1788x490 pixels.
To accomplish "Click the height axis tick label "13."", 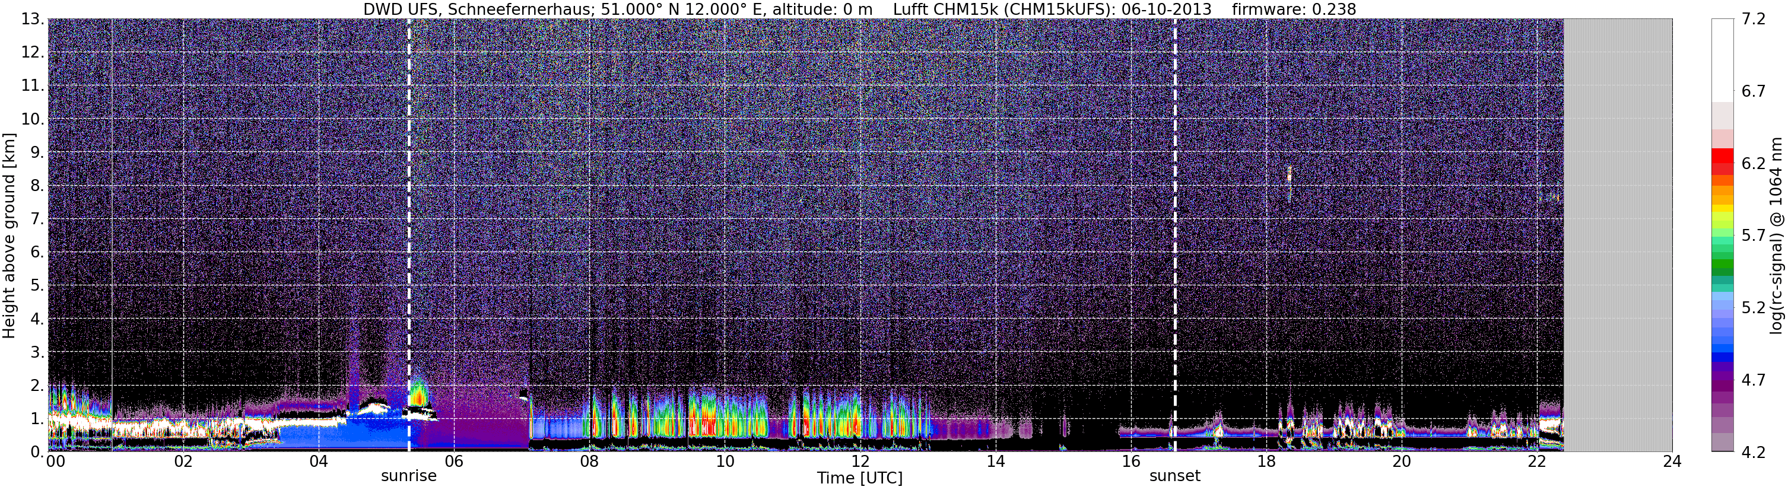I will point(33,20).
